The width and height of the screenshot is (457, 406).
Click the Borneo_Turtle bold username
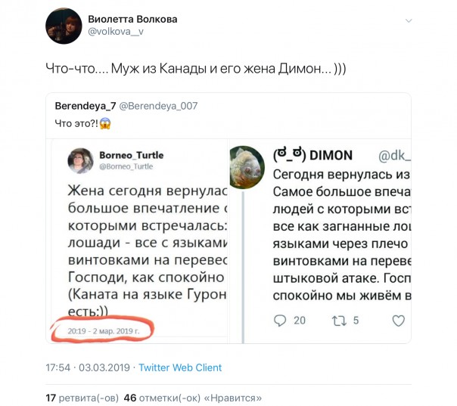pyautogui.click(x=131, y=155)
